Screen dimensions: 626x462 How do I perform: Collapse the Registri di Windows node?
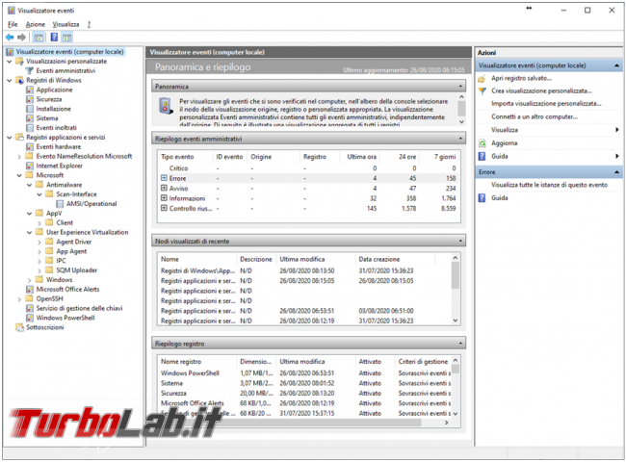[x=10, y=80]
